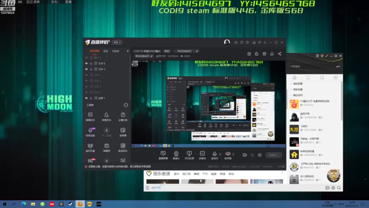Viewport: 369px width, 208px height.
Task: Click the record video icon in bottom bar
Action: pos(245,155)
